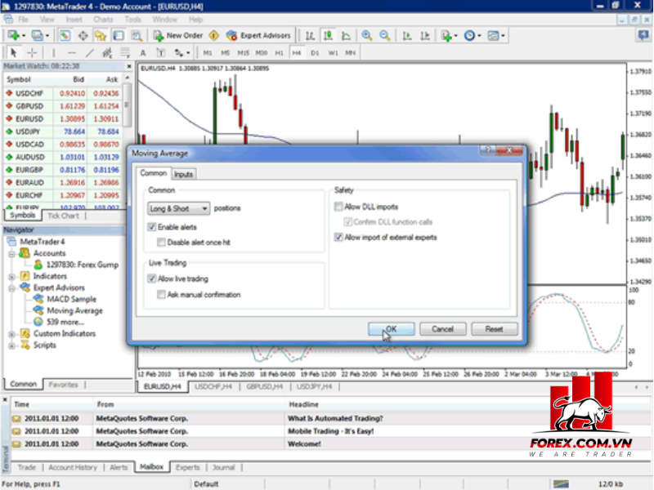Click the New Chart toolbar icon
Image resolution: width=654 pixels, height=490 pixels.
[x=16, y=36]
